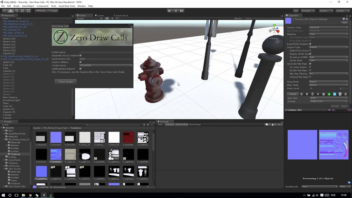Open the Component menu
The height and width of the screenshot is (198, 352).
click(x=43, y=6)
